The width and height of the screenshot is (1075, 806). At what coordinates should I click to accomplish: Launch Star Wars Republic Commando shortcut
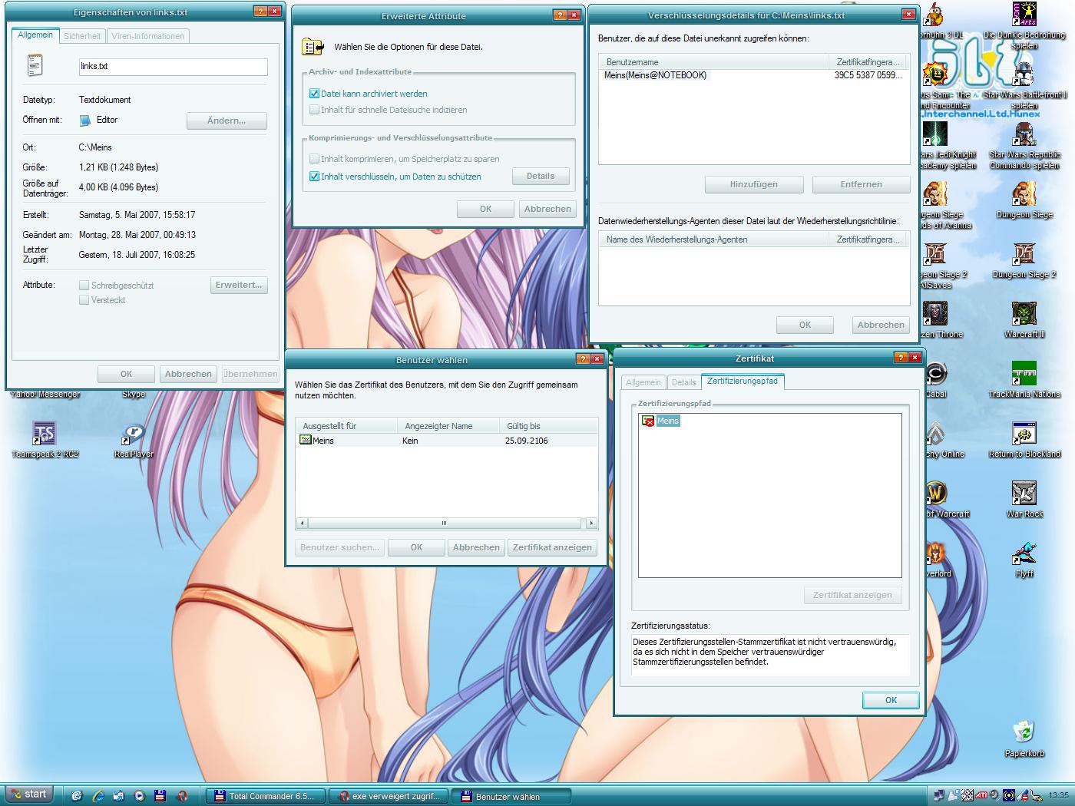pos(1024,146)
